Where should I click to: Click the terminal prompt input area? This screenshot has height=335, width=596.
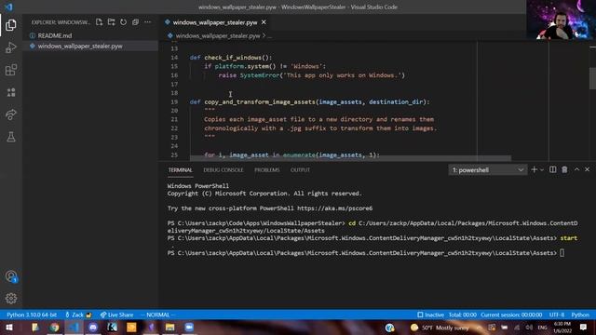562,253
